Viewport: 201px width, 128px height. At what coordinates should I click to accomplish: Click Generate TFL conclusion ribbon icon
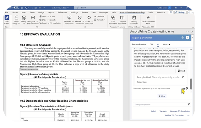coord(69,18)
